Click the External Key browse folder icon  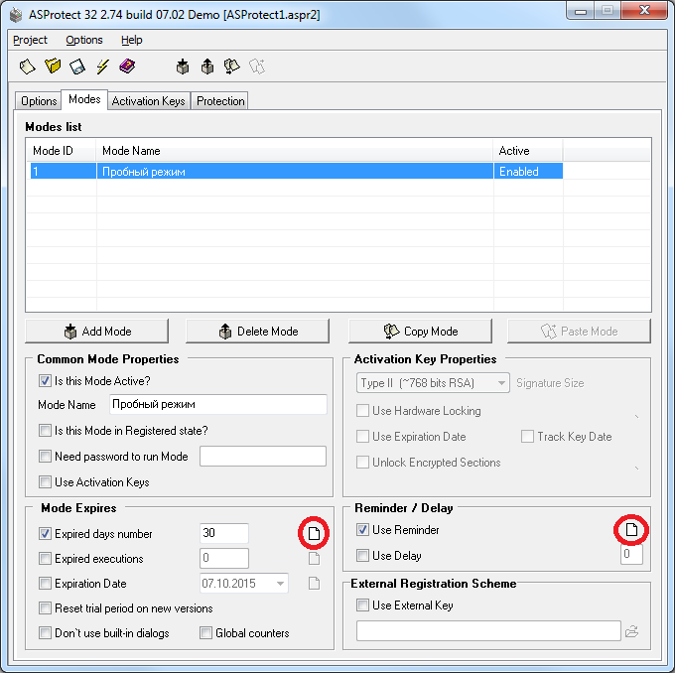click(x=631, y=631)
